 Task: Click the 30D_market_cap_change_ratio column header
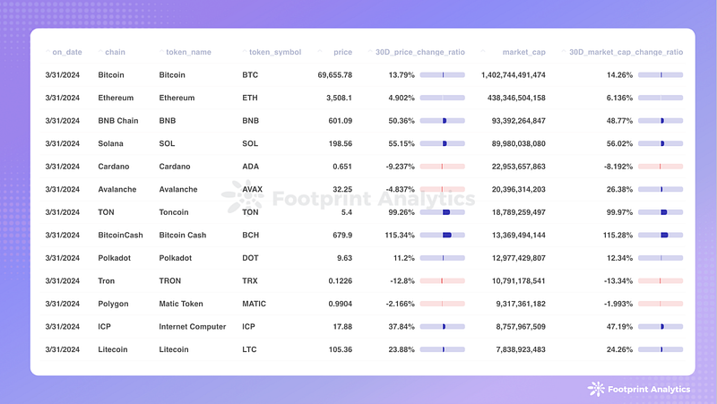(x=626, y=52)
